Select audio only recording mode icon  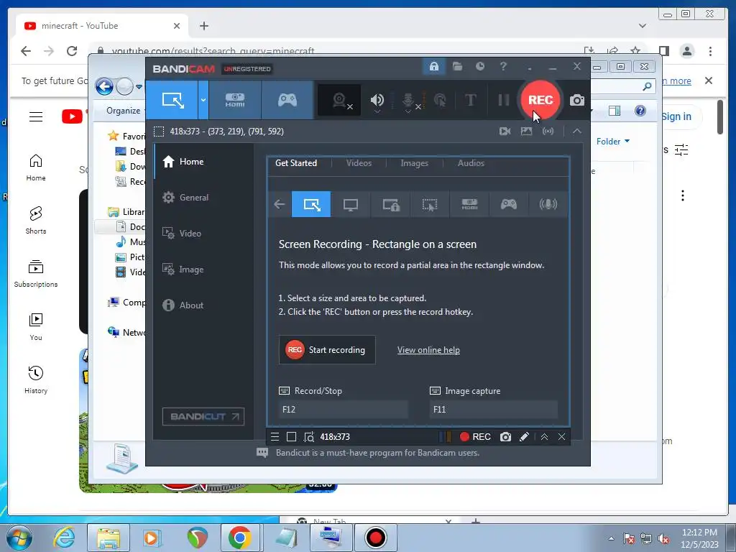[x=548, y=204]
